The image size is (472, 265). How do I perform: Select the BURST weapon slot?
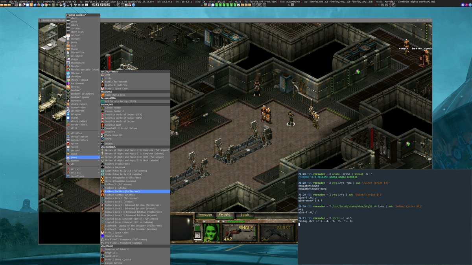277,233
